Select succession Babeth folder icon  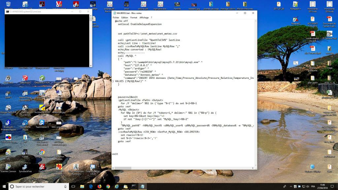tap(59, 155)
